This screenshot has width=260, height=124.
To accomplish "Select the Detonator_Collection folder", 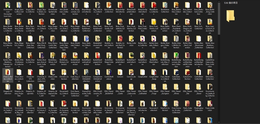I will click(x=210, y=75).
